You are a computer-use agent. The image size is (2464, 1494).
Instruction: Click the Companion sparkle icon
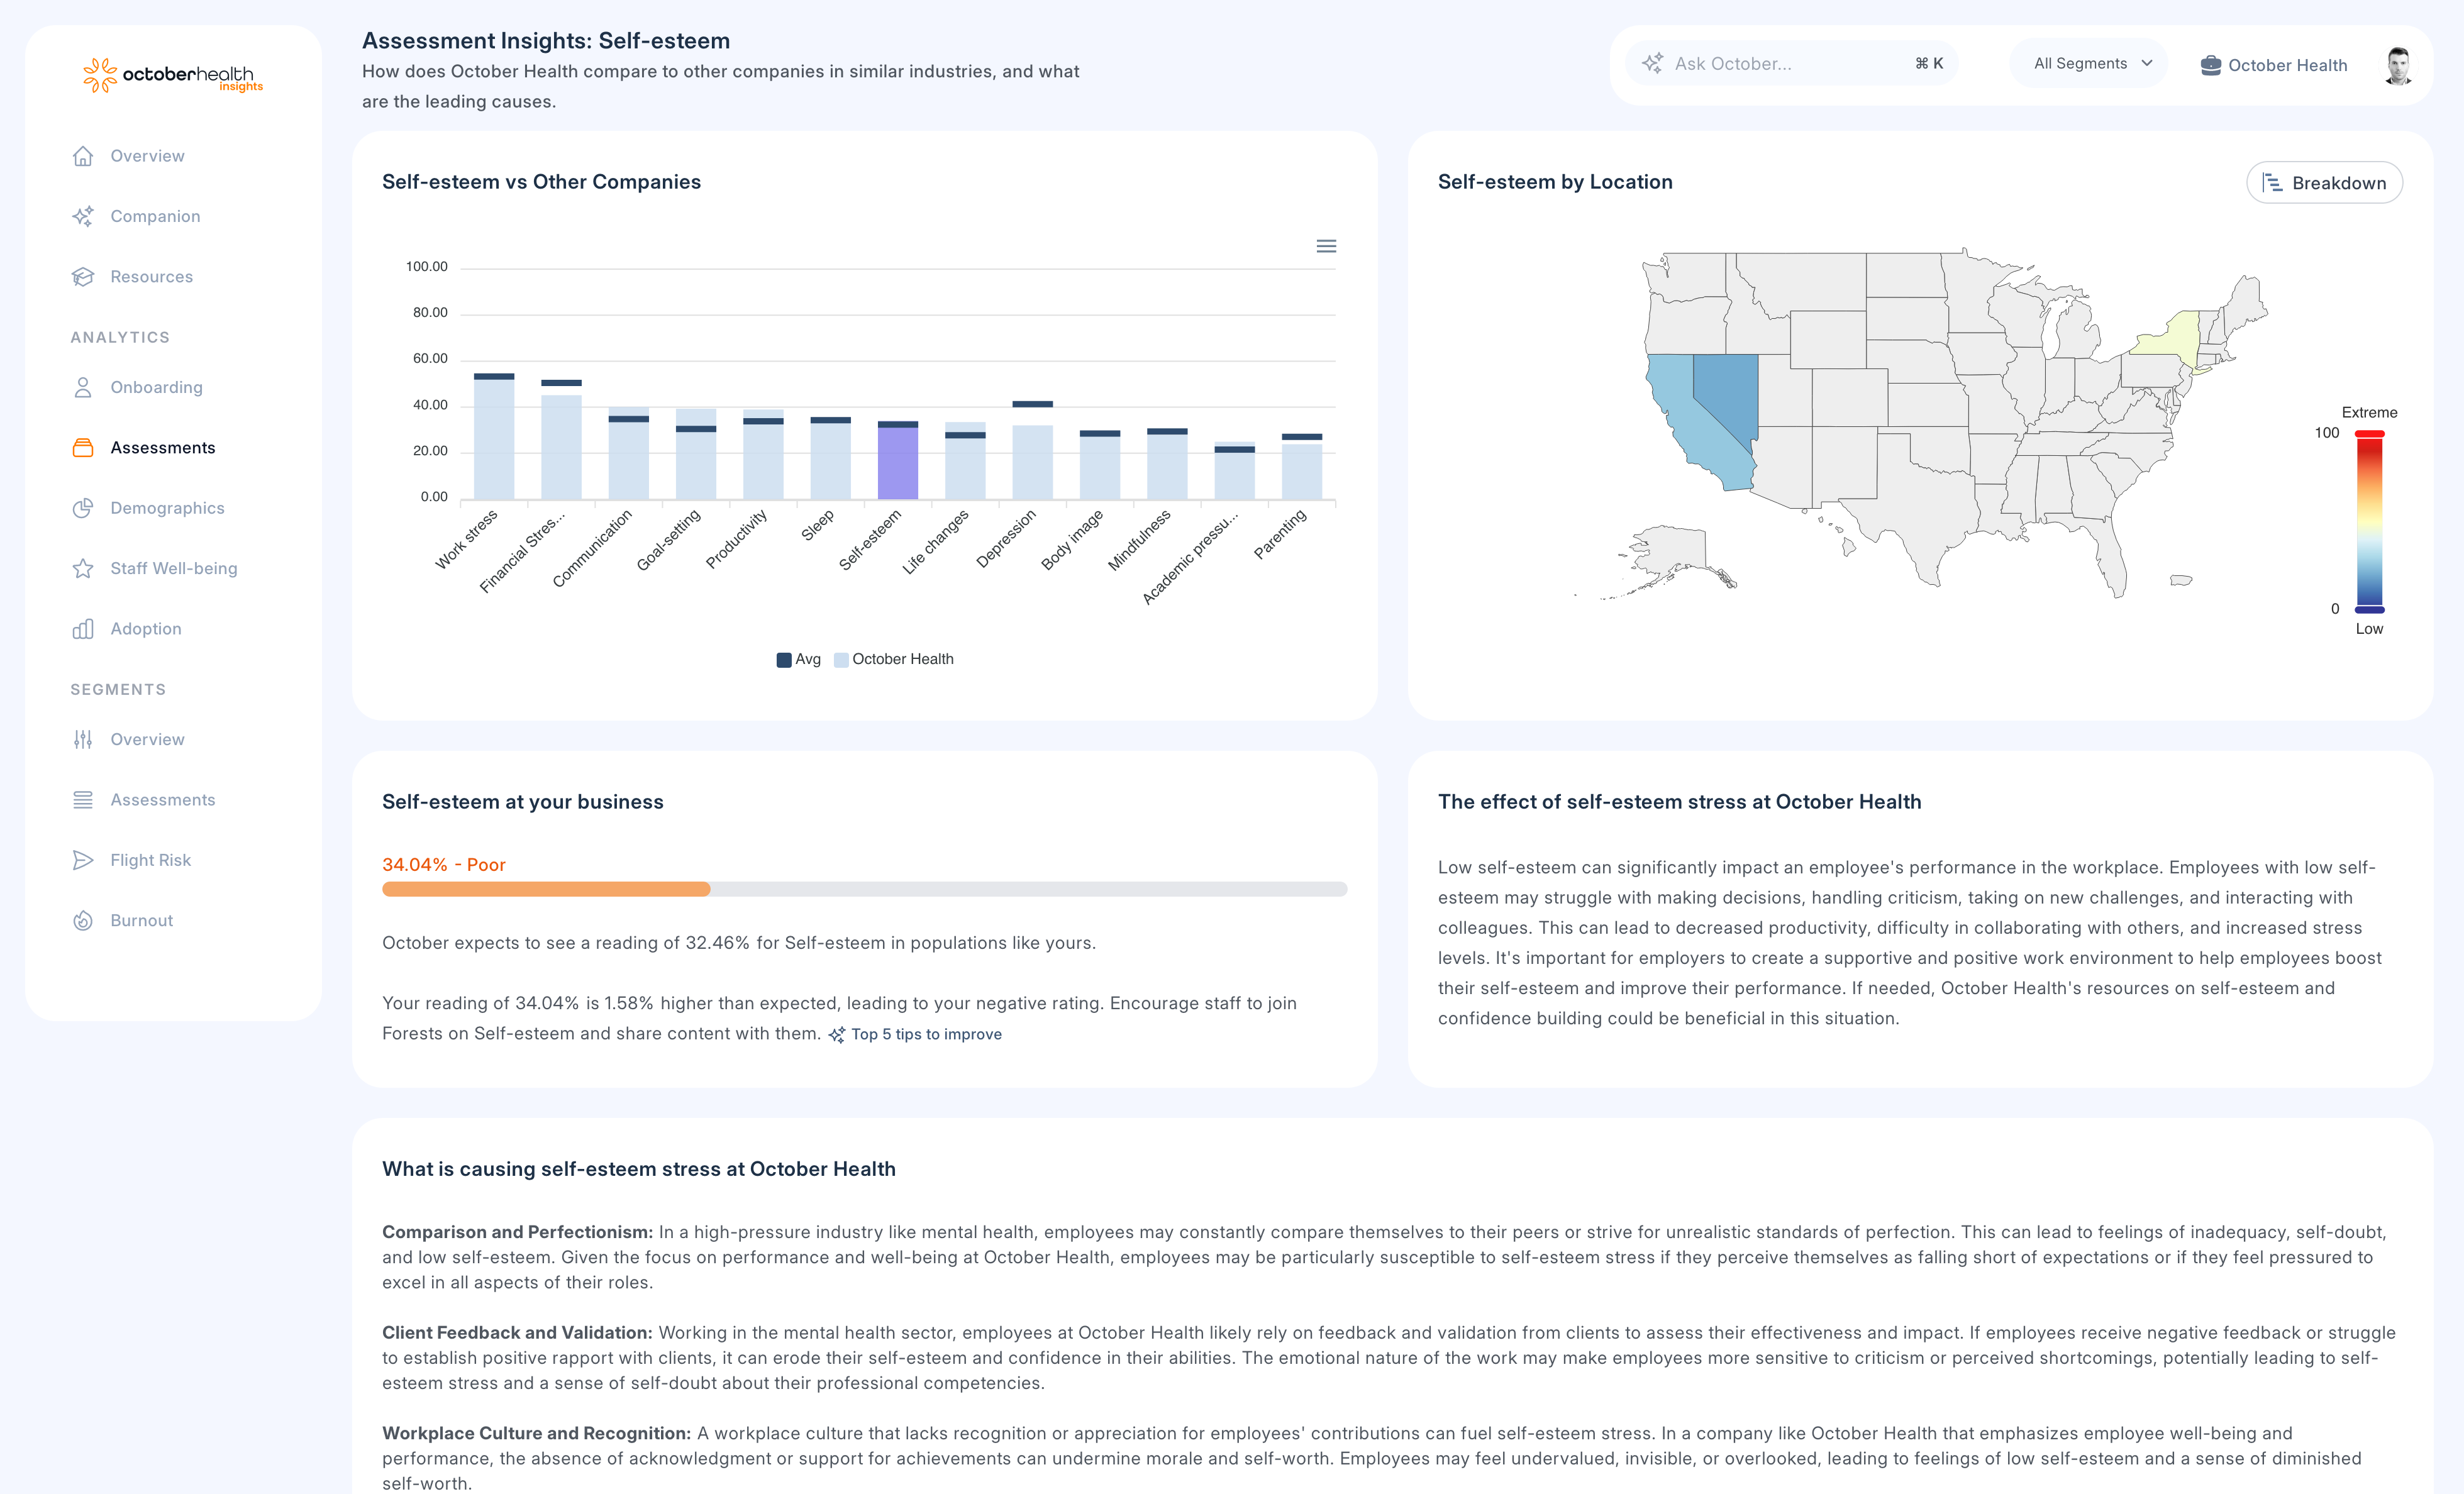tap(83, 216)
